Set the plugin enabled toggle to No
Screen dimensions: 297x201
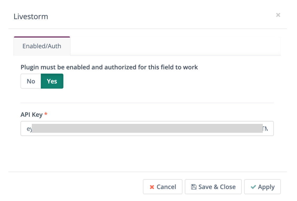click(31, 81)
